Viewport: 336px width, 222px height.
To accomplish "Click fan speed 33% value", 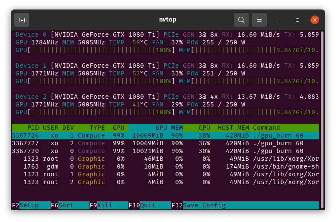I will click(x=177, y=73).
